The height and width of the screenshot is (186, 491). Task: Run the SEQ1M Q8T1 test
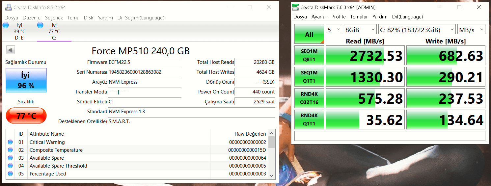[x=309, y=55]
